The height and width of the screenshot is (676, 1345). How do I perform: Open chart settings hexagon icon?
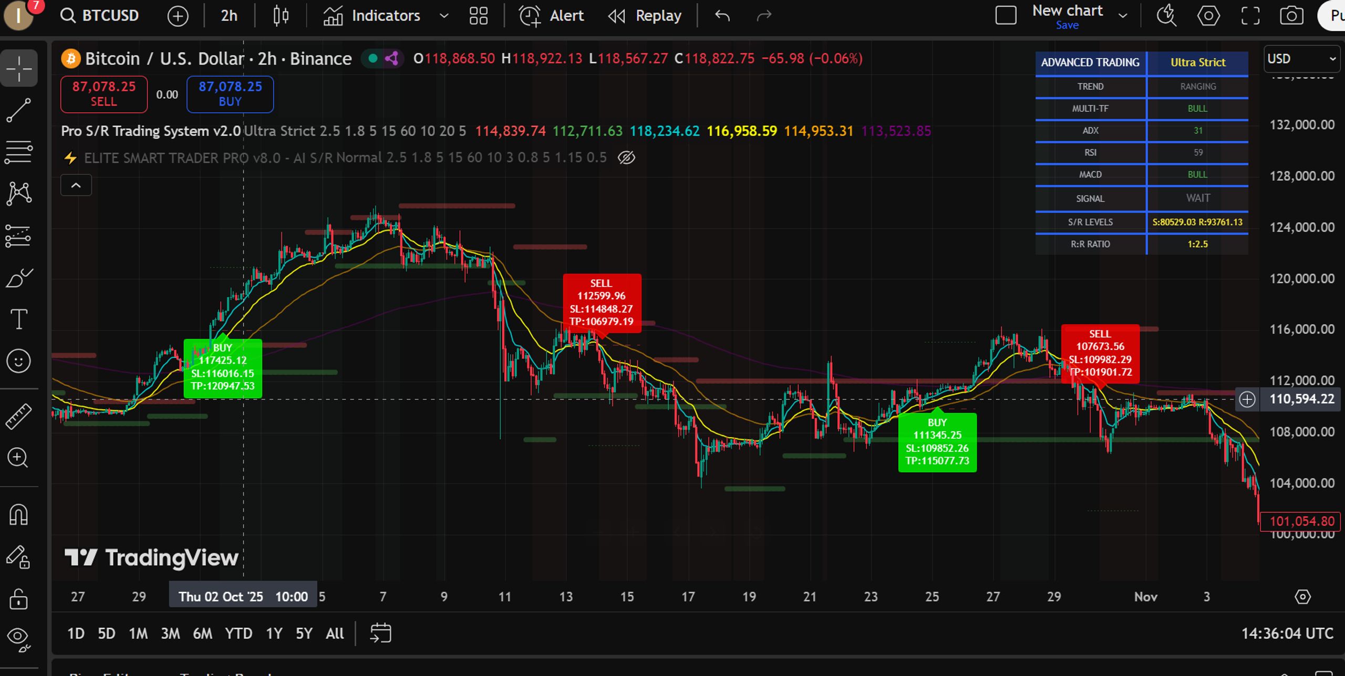(1208, 16)
